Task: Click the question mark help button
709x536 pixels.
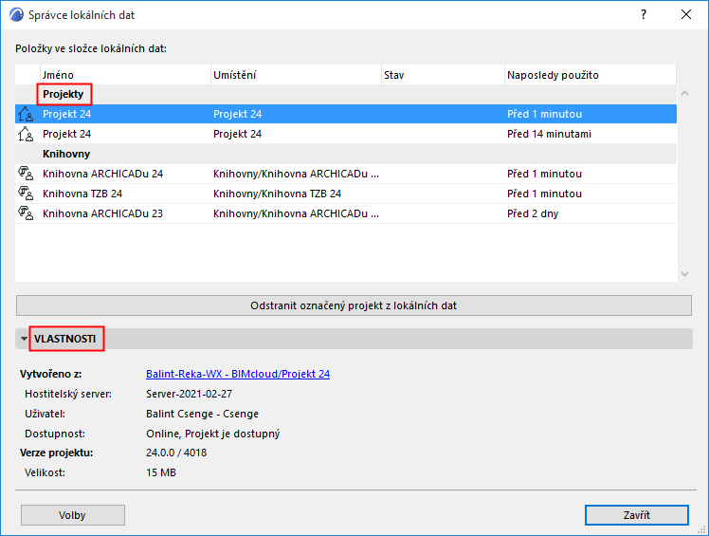Action: coord(644,15)
